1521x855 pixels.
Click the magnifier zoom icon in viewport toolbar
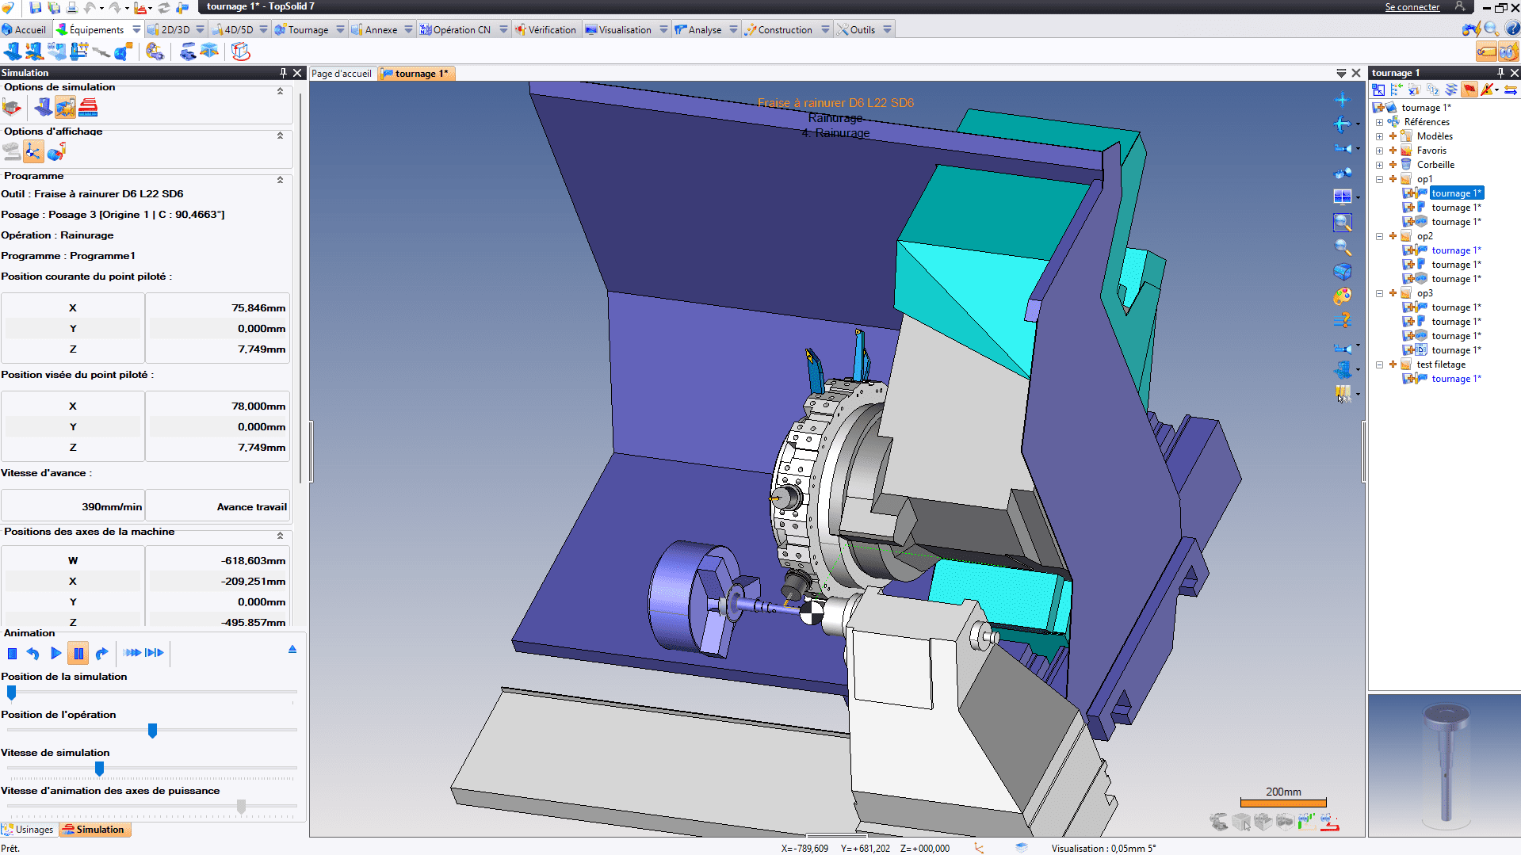[1342, 247]
